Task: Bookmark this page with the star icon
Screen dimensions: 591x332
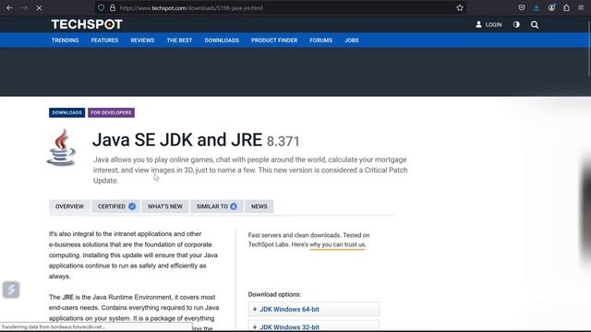Action: coord(460,8)
